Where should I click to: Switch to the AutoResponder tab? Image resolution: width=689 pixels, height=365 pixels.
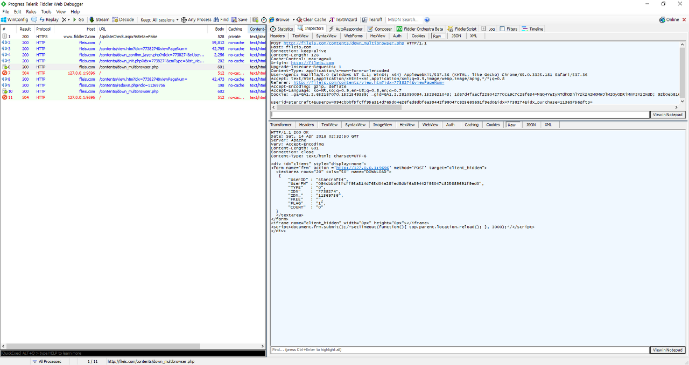point(346,29)
